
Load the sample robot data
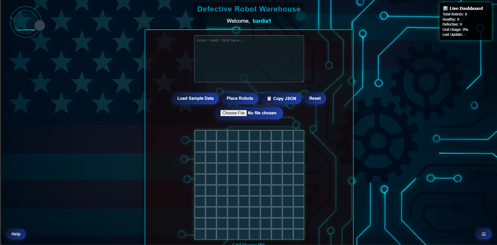coord(195,98)
